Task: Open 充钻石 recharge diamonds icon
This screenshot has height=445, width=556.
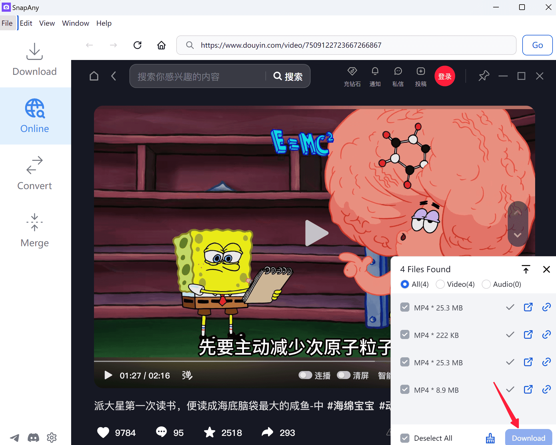Action: pos(352,77)
